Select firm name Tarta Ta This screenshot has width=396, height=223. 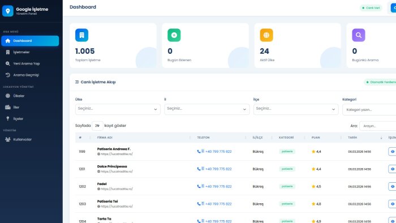point(104,218)
